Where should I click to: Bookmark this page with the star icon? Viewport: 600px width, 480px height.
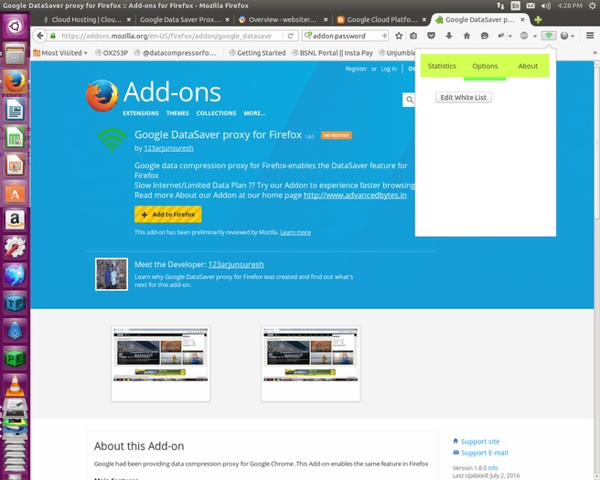click(x=399, y=36)
